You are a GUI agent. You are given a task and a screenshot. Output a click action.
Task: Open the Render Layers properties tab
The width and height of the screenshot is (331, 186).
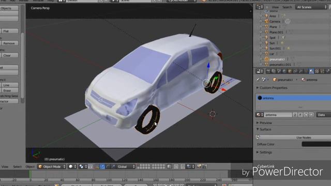tap(274, 71)
